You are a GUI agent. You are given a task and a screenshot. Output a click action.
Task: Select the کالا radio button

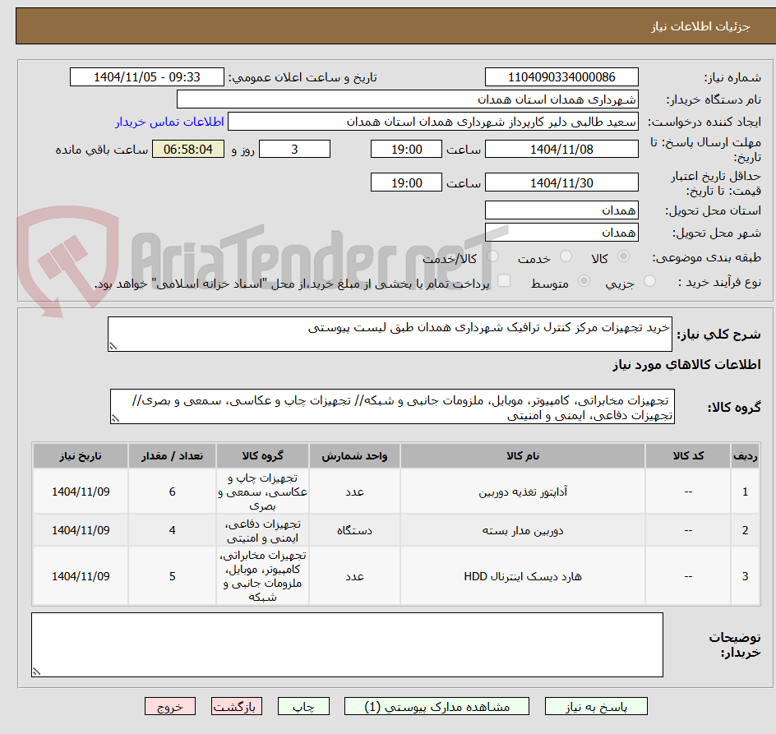pos(624,256)
